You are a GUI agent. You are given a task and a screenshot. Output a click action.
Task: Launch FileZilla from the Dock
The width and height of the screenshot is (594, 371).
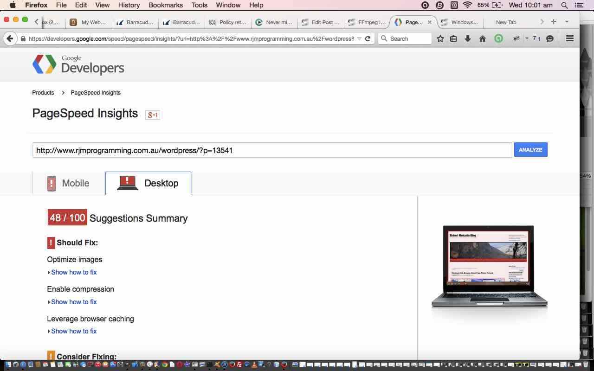[239, 365]
